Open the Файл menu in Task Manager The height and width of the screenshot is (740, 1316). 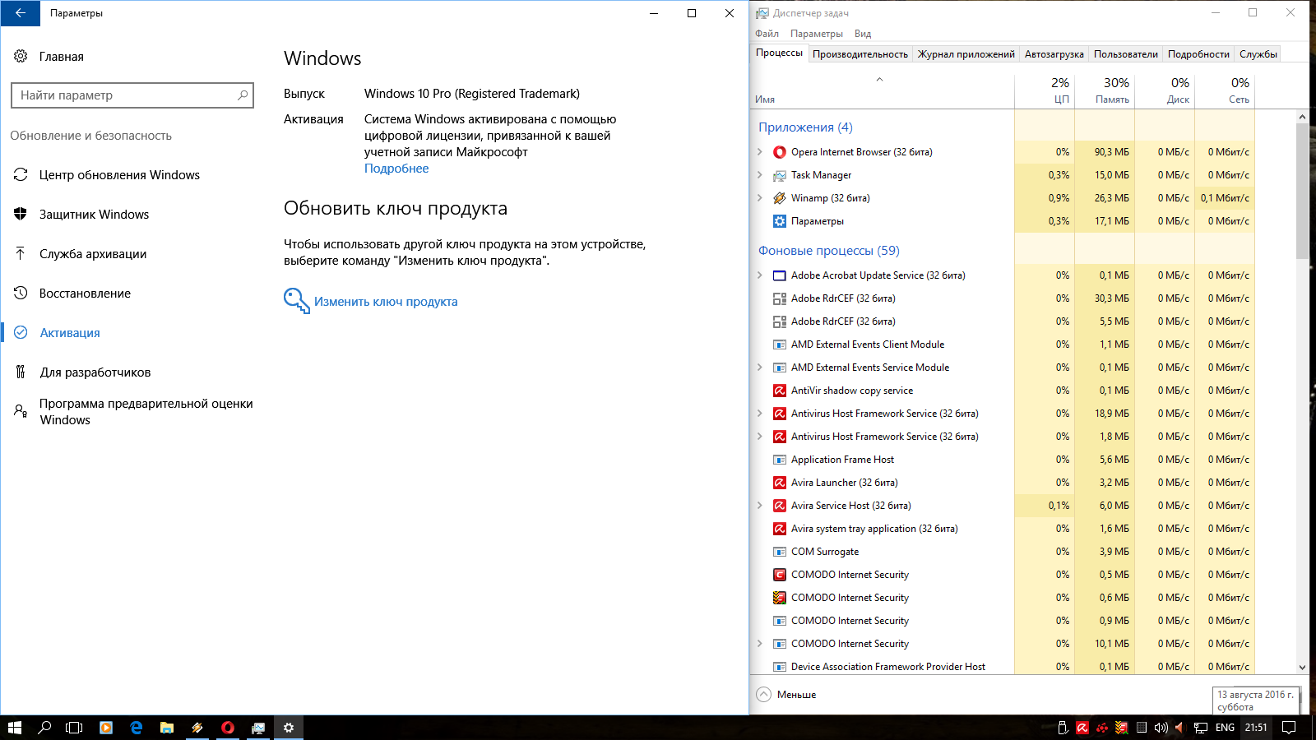tap(767, 34)
